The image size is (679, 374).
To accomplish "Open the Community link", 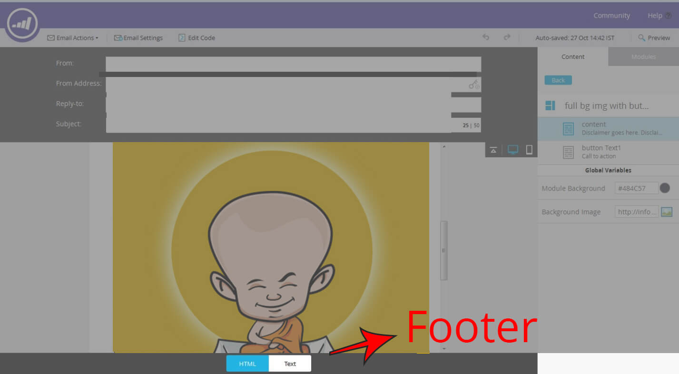I will (611, 16).
